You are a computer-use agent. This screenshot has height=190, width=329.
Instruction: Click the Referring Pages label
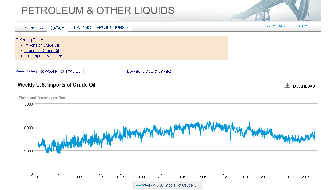pos(30,40)
